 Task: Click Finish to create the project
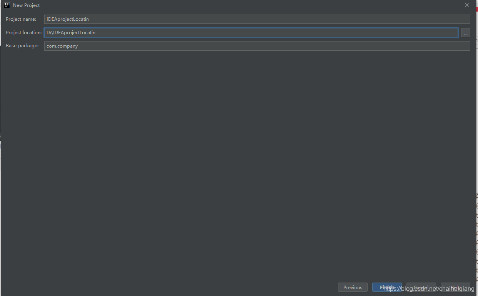[x=387, y=287]
